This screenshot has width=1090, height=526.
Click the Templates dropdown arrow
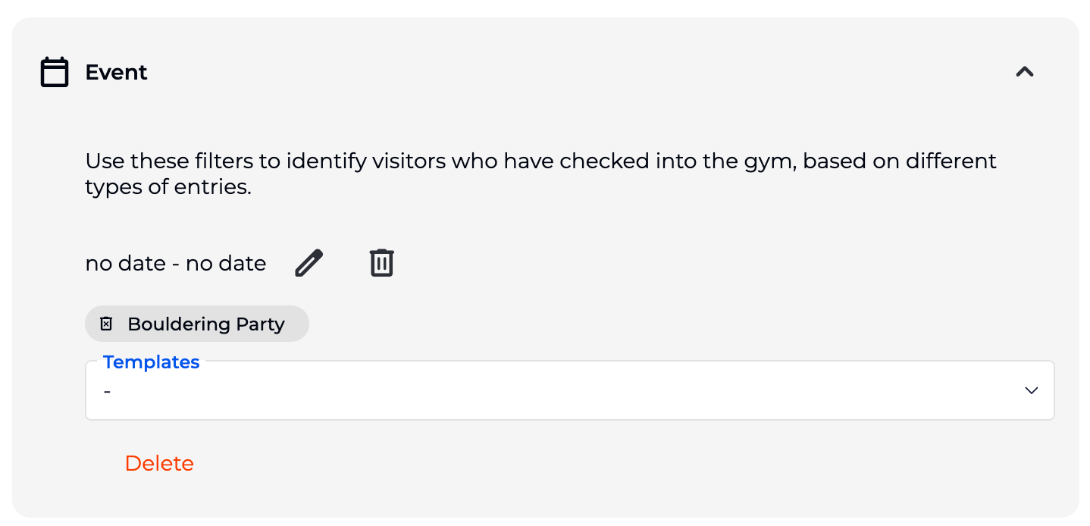pyautogui.click(x=1031, y=390)
